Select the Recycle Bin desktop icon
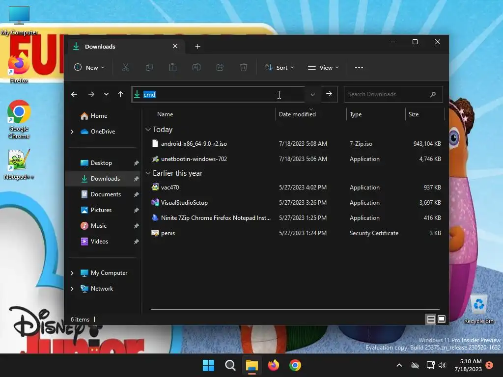This screenshot has height=377, width=503. click(478, 309)
